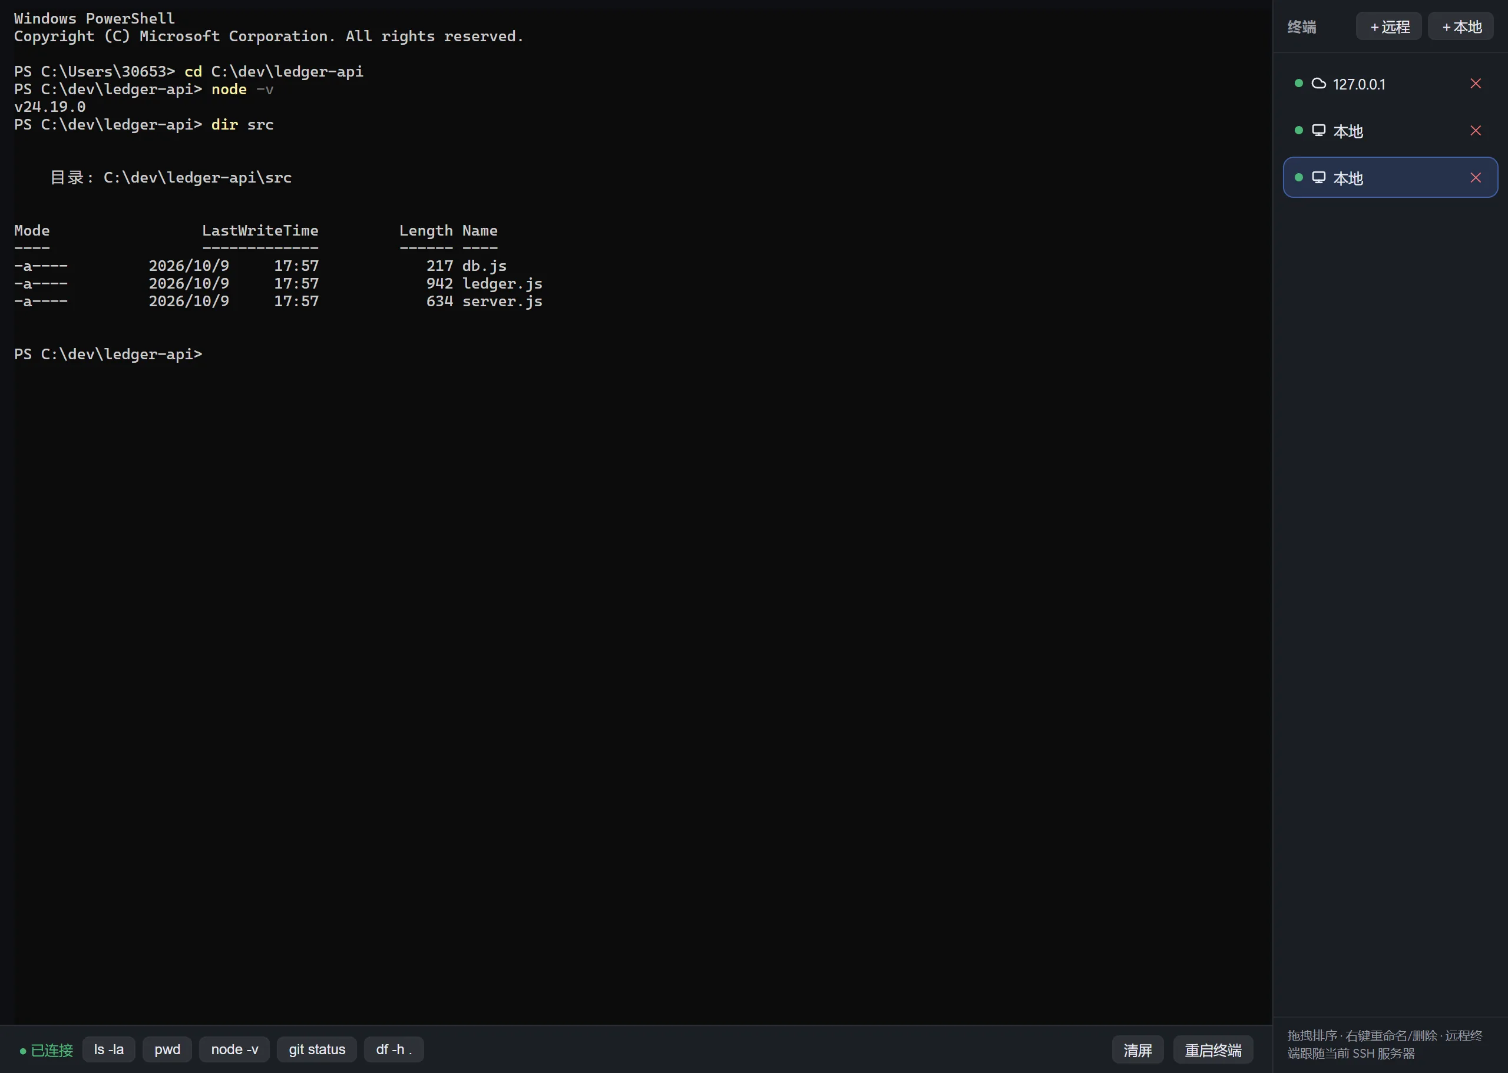Click the v24.19.0 version output
The height and width of the screenshot is (1073, 1508).
[49, 107]
